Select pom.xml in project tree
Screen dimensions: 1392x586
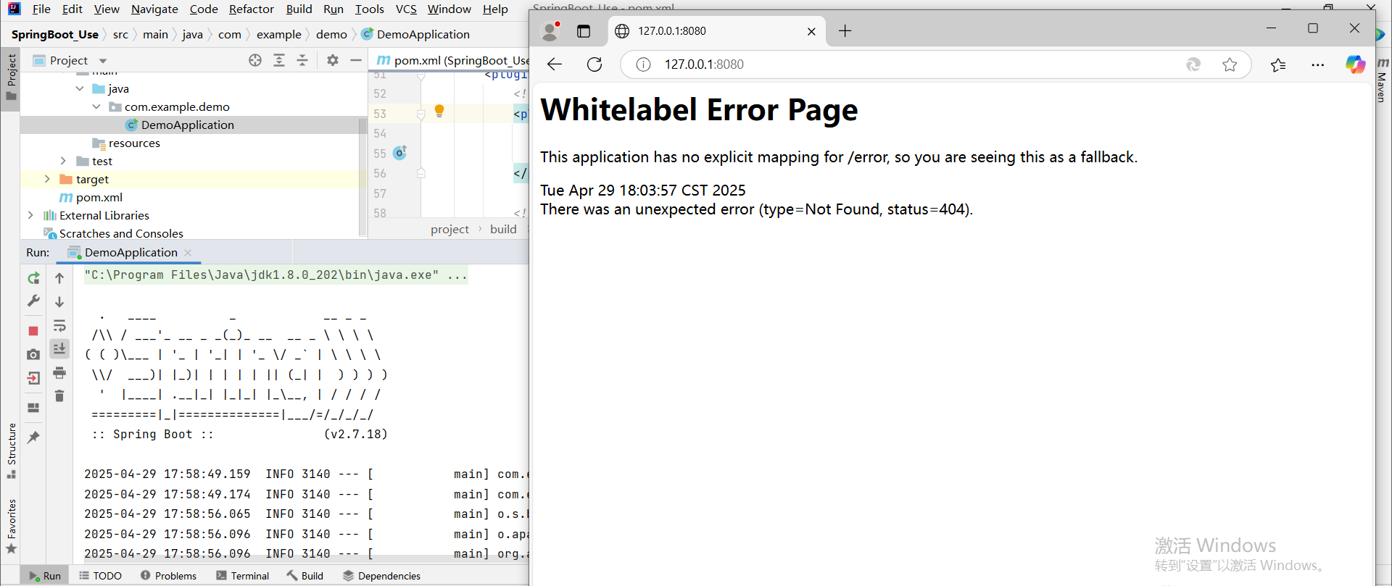[x=99, y=197]
